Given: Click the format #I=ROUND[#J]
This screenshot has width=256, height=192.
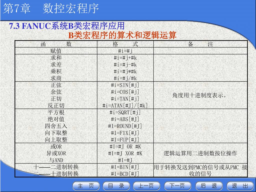Looking at the screenshot, I should coord(125,126).
